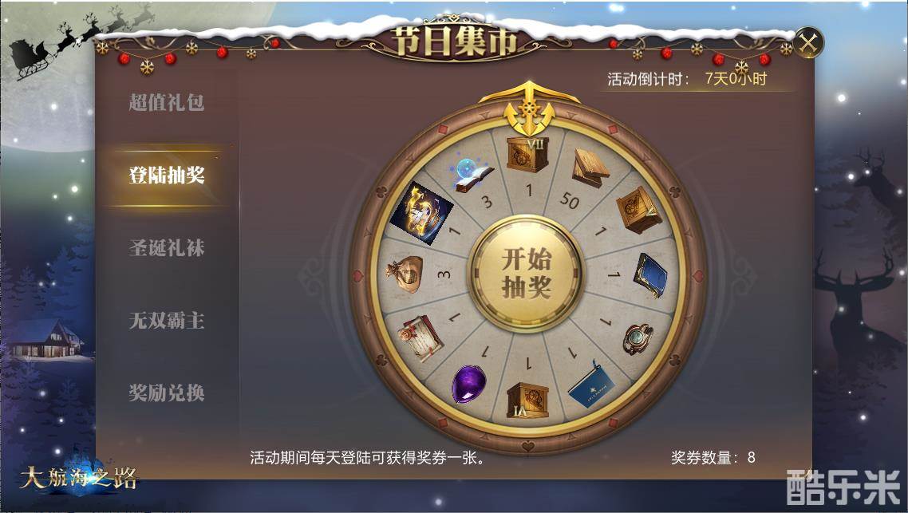Screen dimensions: 908x513
Task: Click the blue folded flag prize icon
Action: click(591, 385)
